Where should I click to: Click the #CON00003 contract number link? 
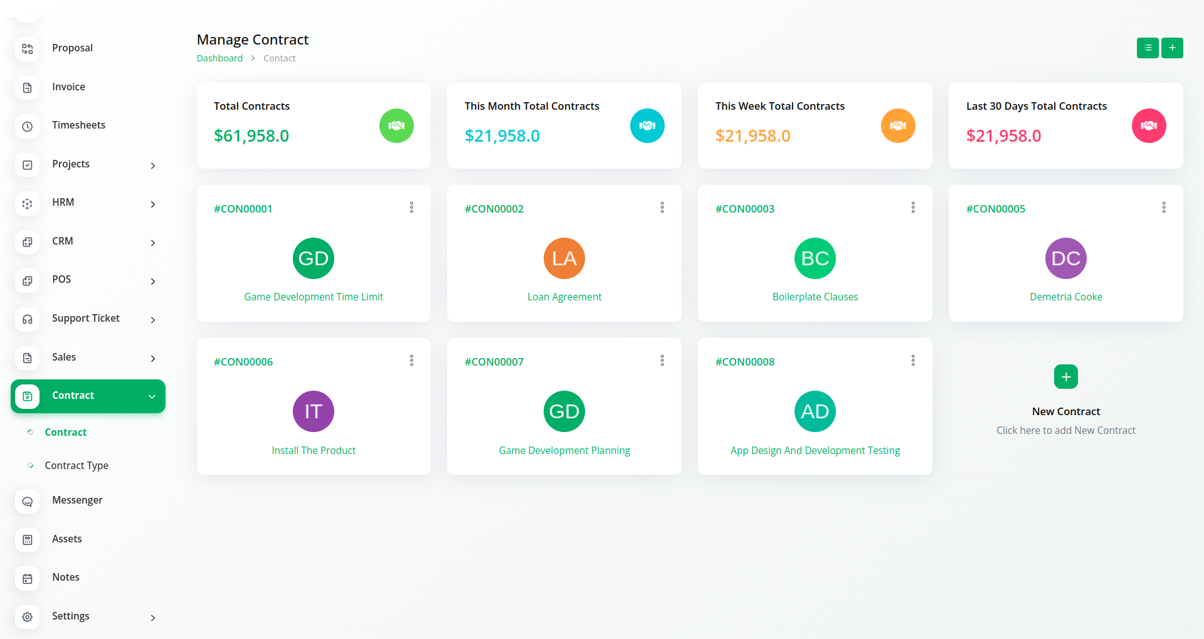[744, 209]
